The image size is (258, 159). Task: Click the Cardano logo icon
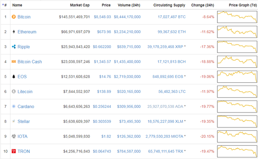[x=14, y=107]
